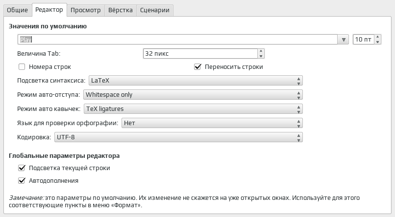This screenshot has width=395, height=217.
Task: Increase font size with up arrow
Action: [377, 37]
